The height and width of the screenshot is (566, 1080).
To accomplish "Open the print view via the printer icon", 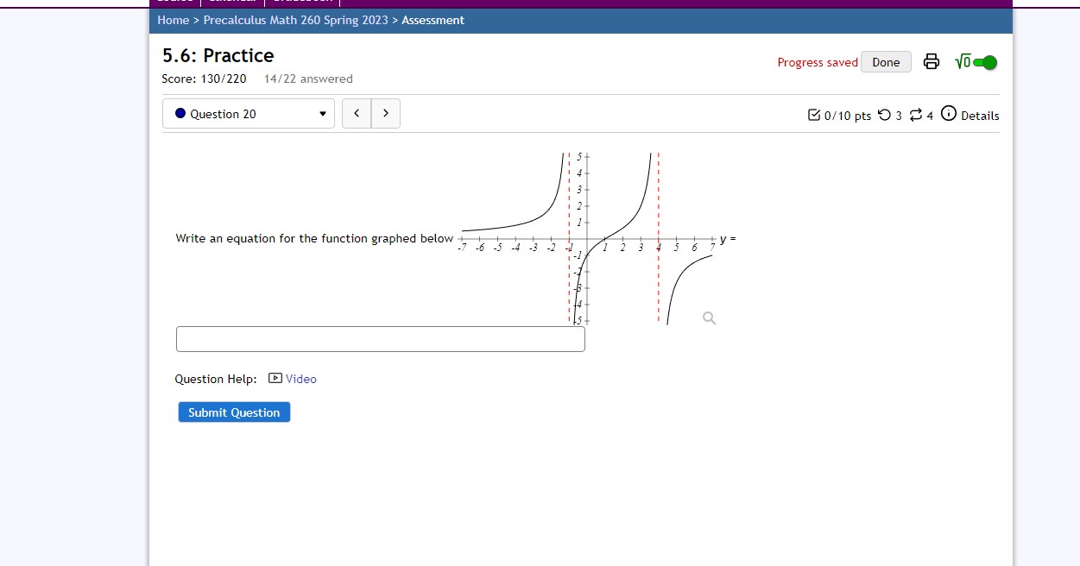I will [x=931, y=61].
